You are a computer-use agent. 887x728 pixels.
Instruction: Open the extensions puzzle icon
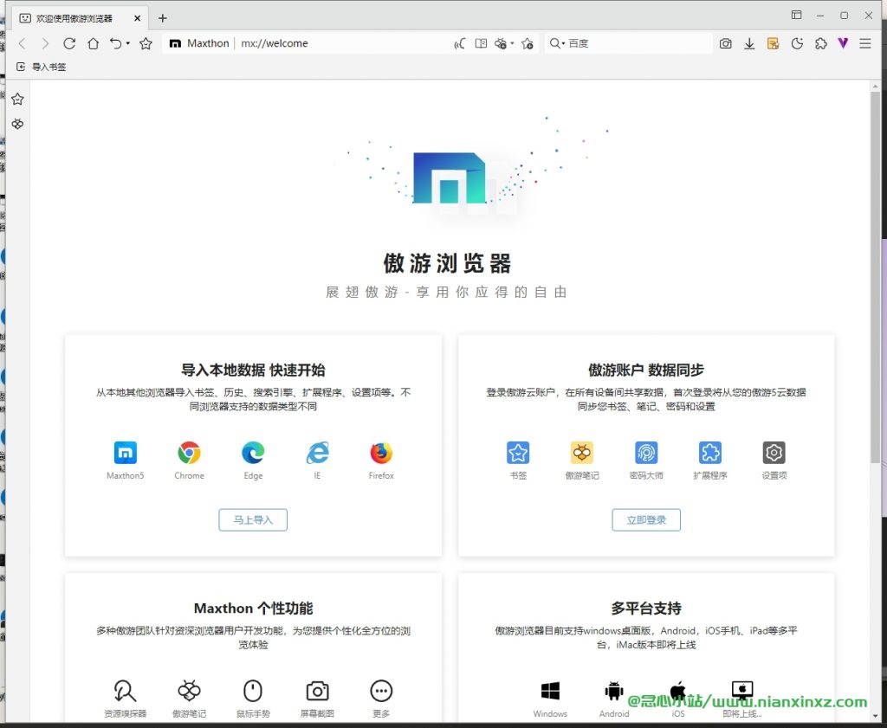coord(821,43)
